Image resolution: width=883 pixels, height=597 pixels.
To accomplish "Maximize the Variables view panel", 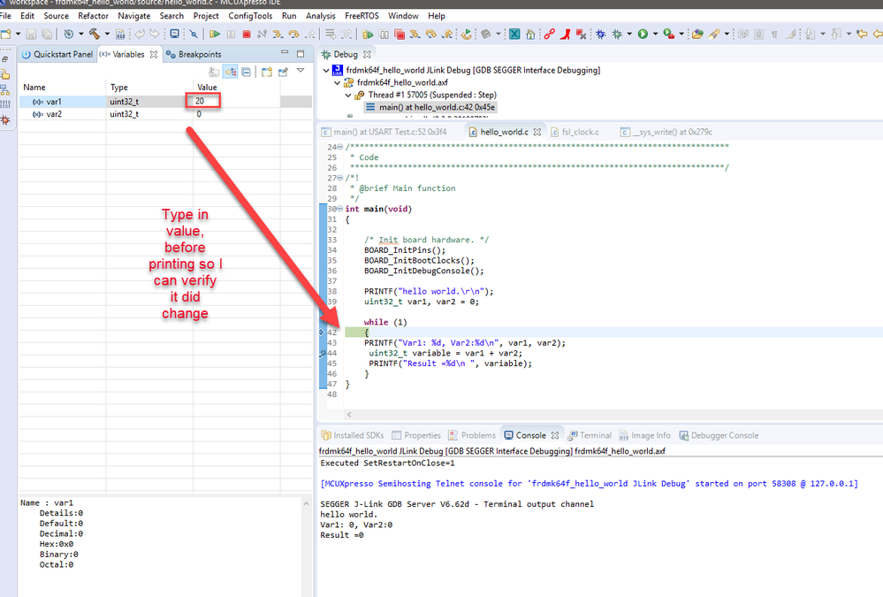I will (x=301, y=54).
